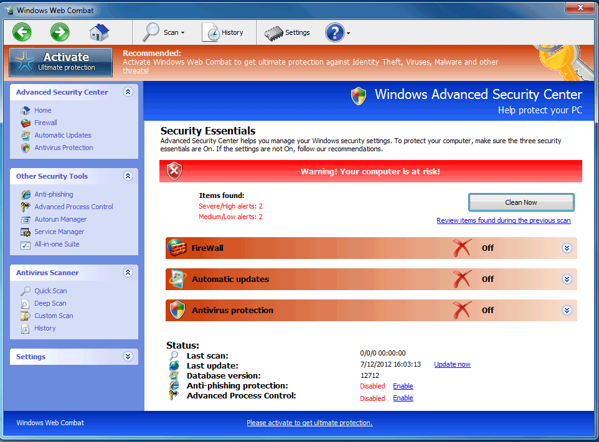This screenshot has height=442, width=599.
Task: Expand the Settings sidebar panel
Action: pyautogui.click(x=128, y=357)
